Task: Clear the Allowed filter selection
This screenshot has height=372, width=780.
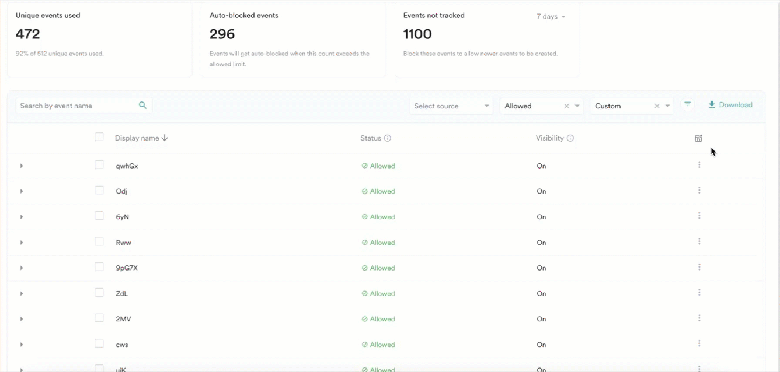Action: 566,106
